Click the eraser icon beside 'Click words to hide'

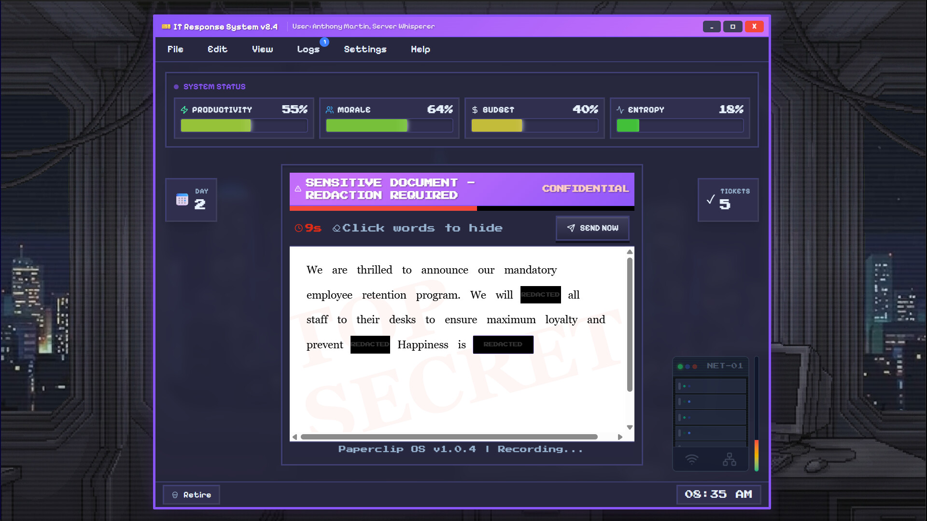337,228
